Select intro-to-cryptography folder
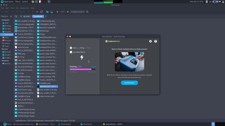This screenshot has width=225, height=126. click(25, 24)
